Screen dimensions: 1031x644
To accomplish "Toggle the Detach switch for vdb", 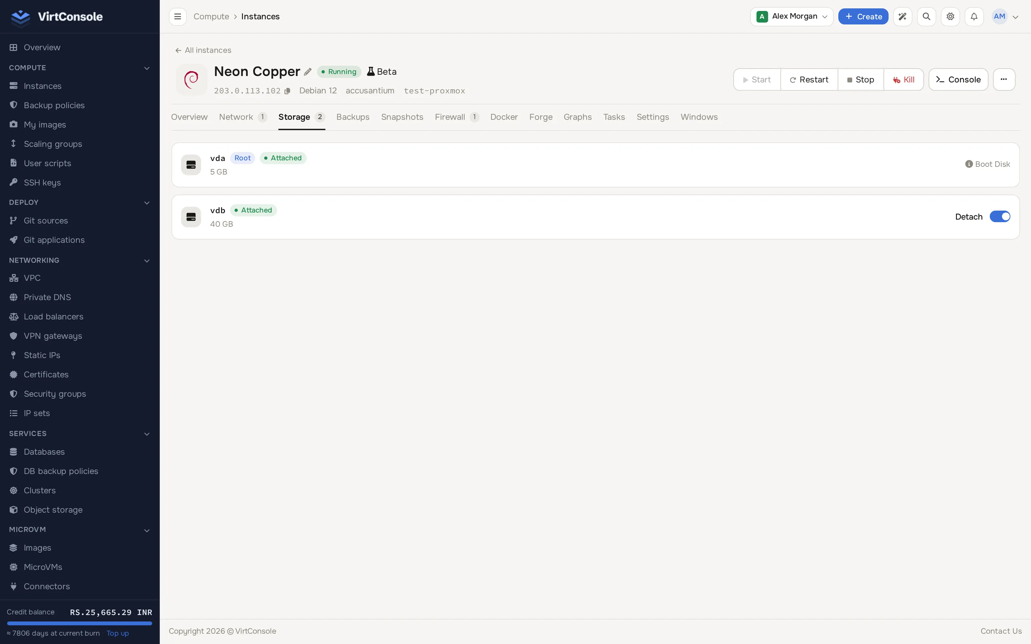I will pyautogui.click(x=999, y=216).
